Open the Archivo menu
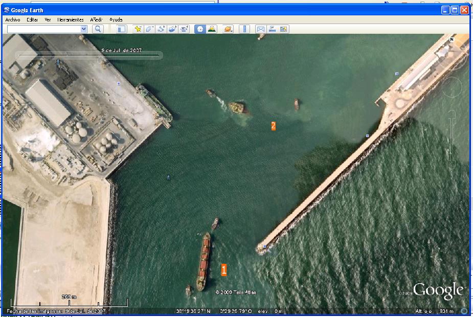This screenshot has width=473, height=317. pyautogui.click(x=12, y=19)
